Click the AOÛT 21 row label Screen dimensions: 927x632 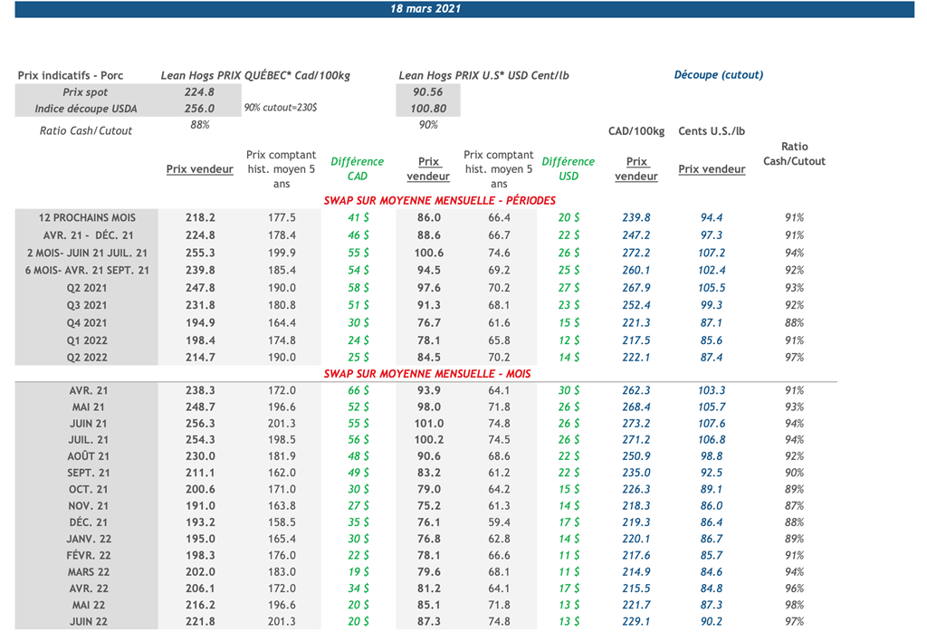point(88,456)
